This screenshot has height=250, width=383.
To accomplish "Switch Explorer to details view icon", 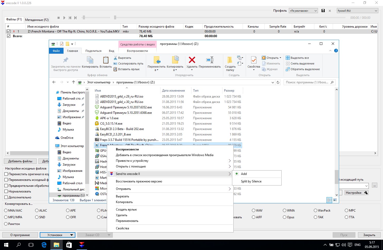I will (329, 200).
